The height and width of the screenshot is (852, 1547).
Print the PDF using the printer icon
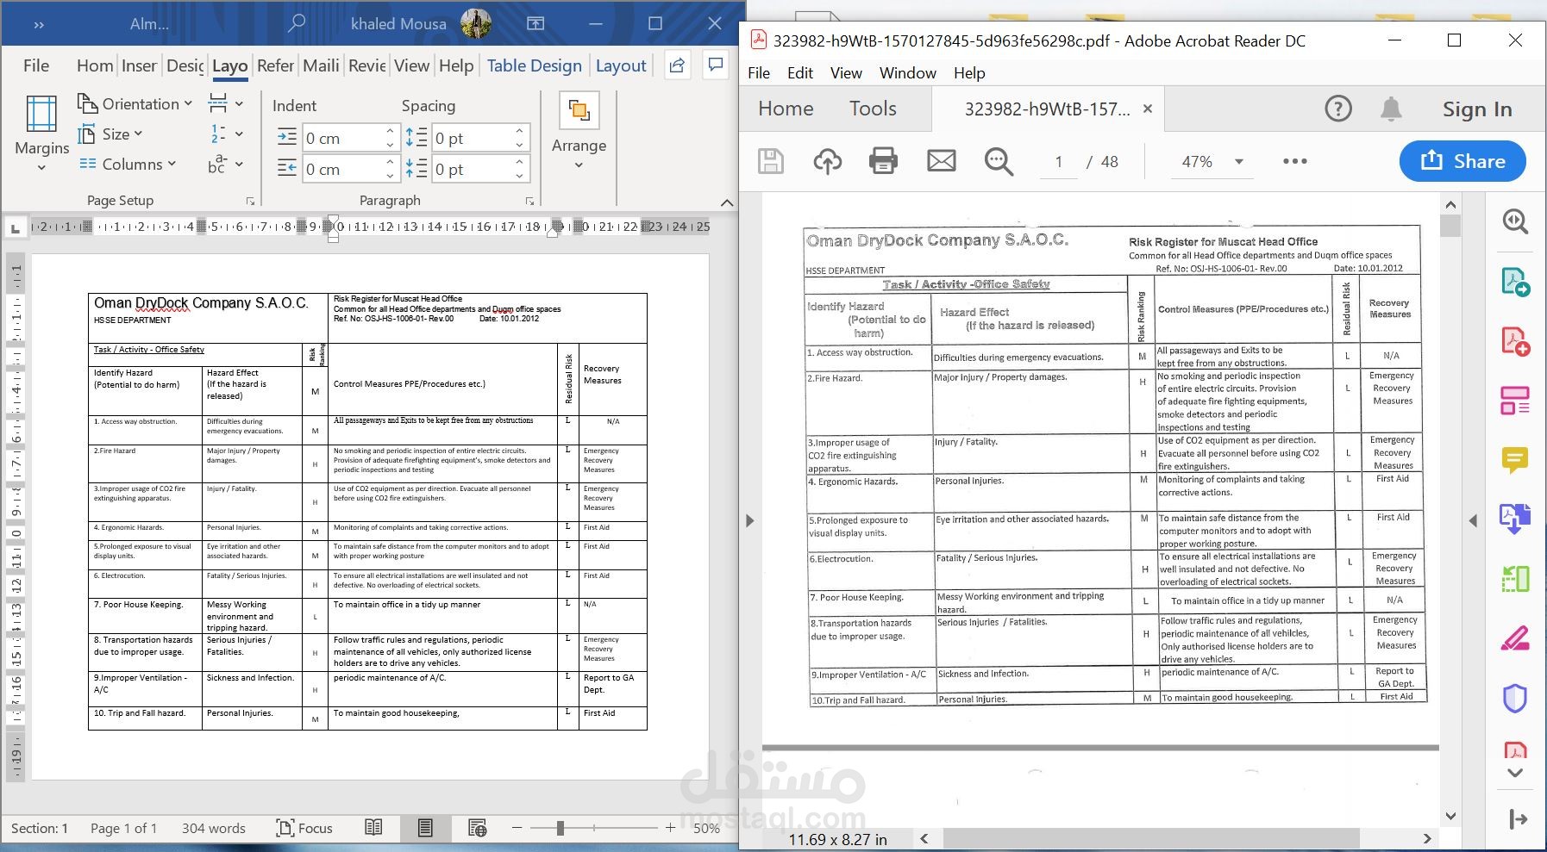tap(883, 161)
